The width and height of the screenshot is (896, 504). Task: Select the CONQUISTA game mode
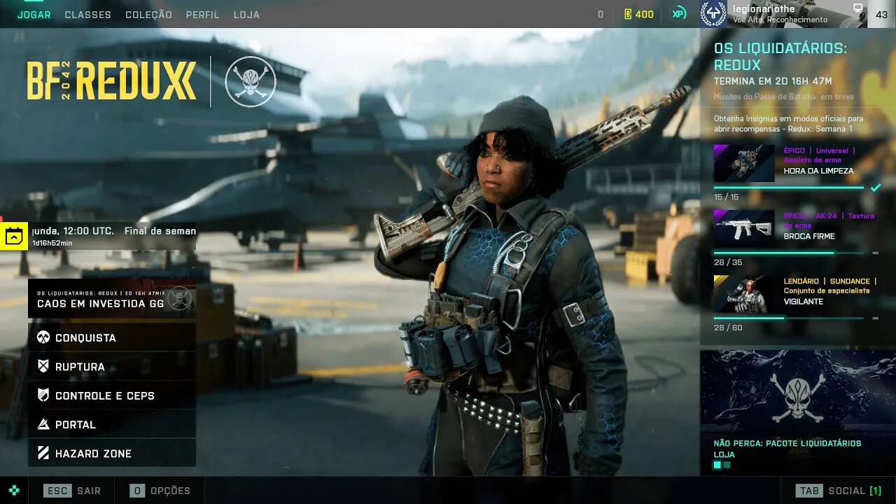tap(112, 337)
